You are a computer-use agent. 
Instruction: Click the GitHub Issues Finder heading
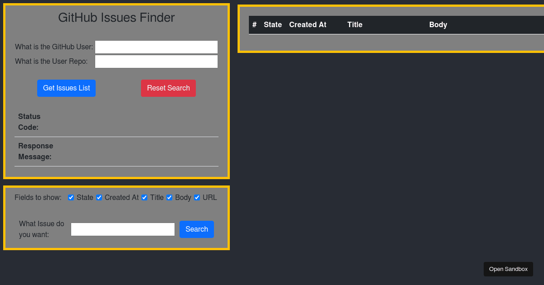point(116,18)
